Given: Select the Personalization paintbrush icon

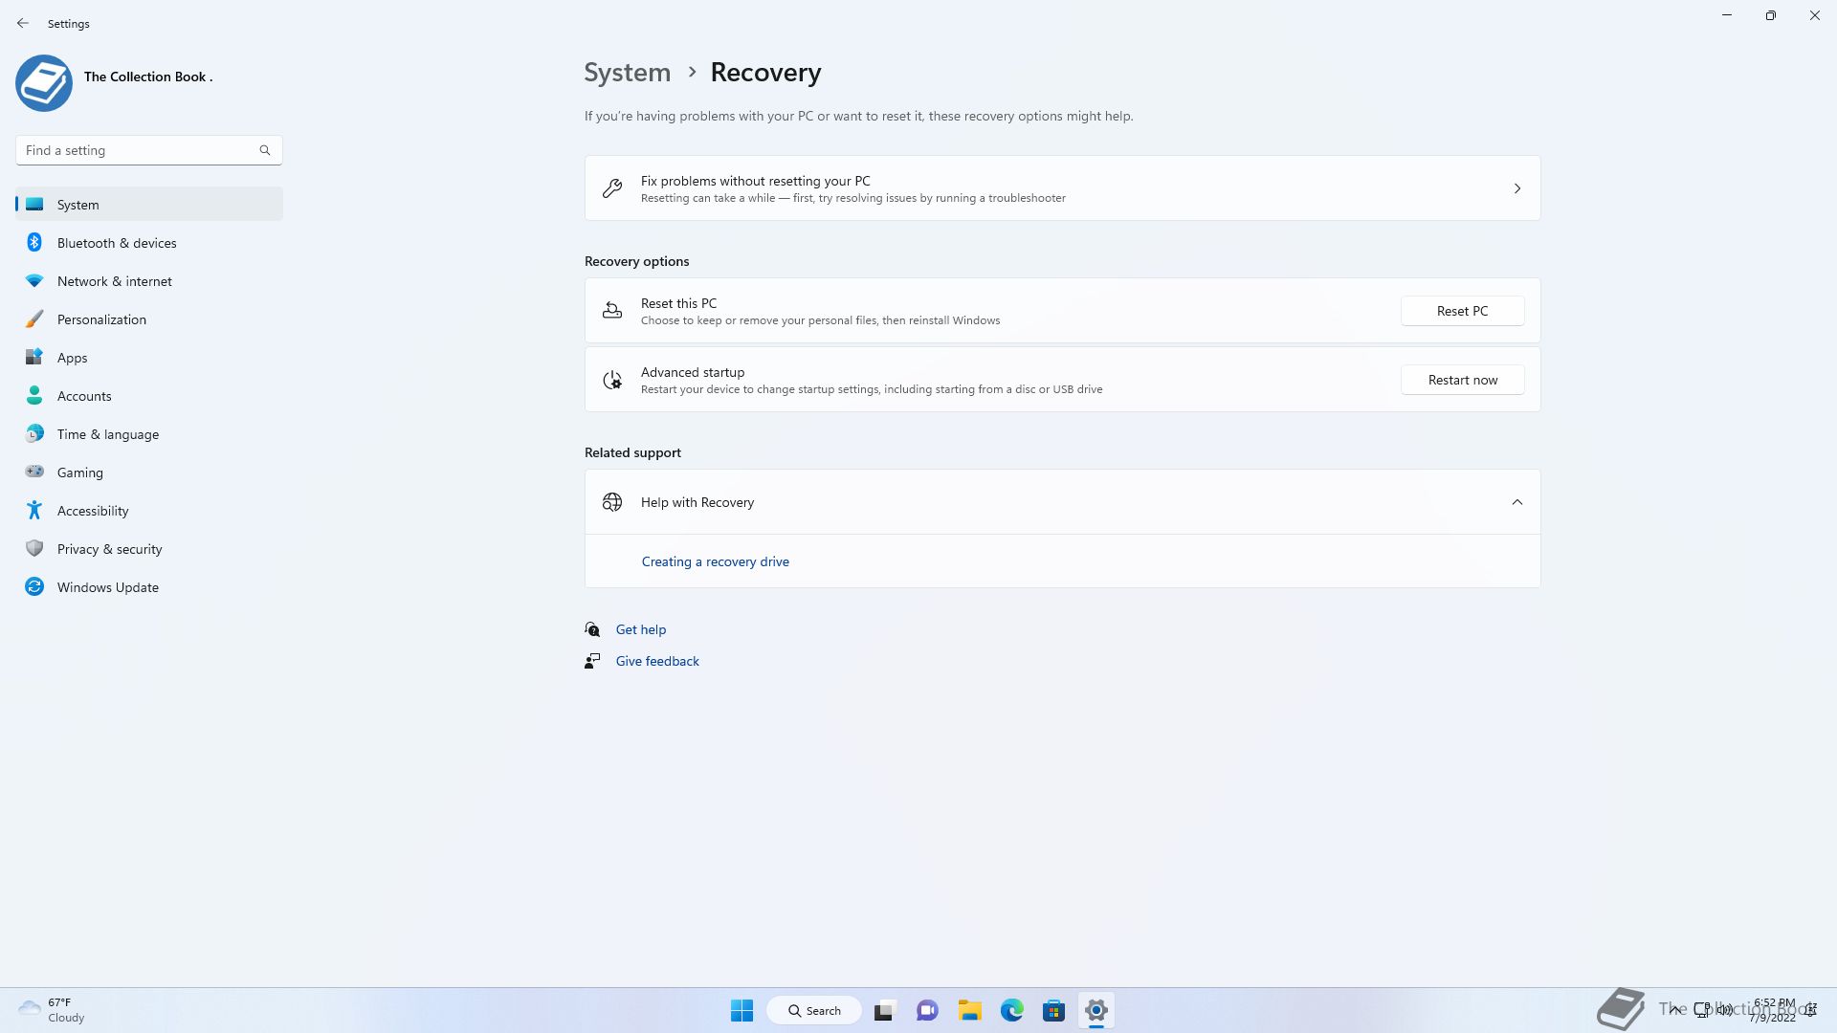Looking at the screenshot, I should point(34,319).
